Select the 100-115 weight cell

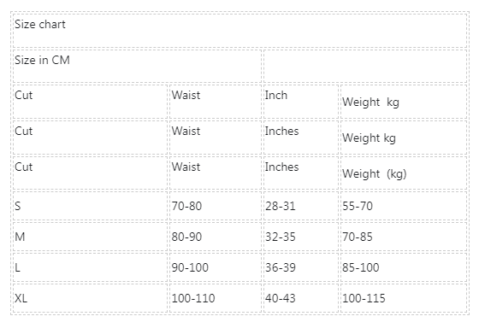[404, 298]
